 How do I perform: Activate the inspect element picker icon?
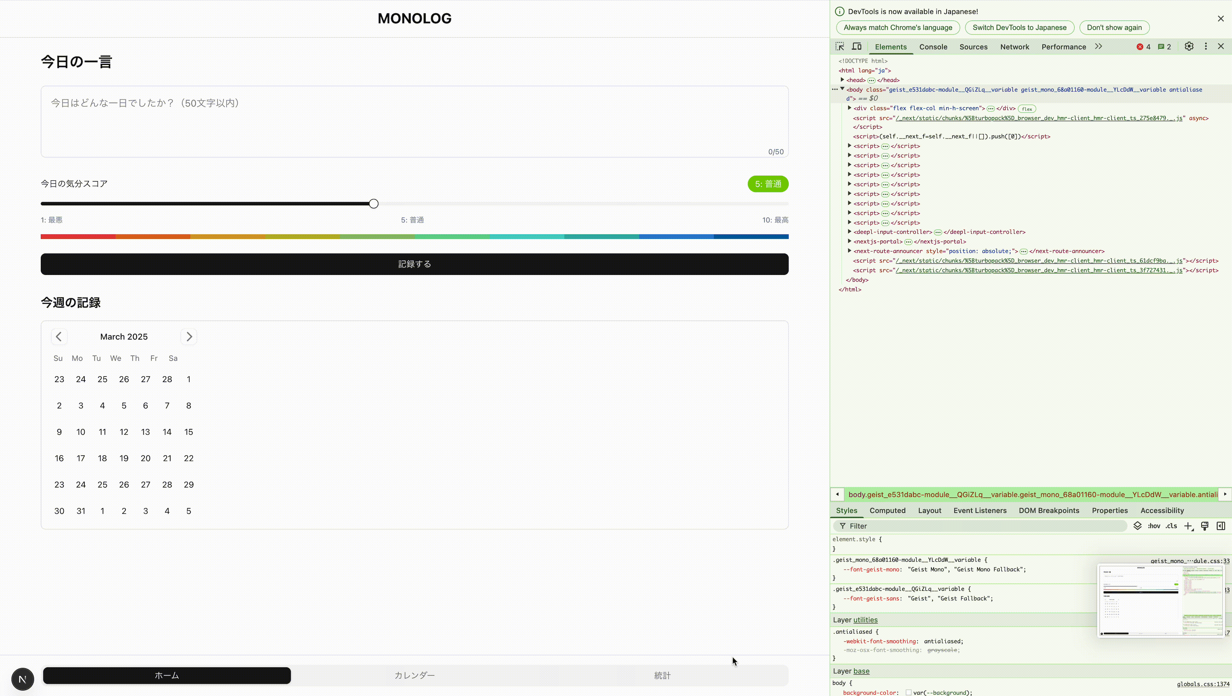(x=840, y=46)
